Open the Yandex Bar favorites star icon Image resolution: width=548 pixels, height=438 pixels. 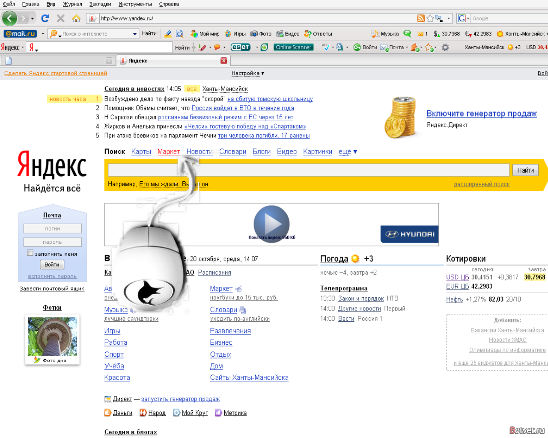(429, 47)
